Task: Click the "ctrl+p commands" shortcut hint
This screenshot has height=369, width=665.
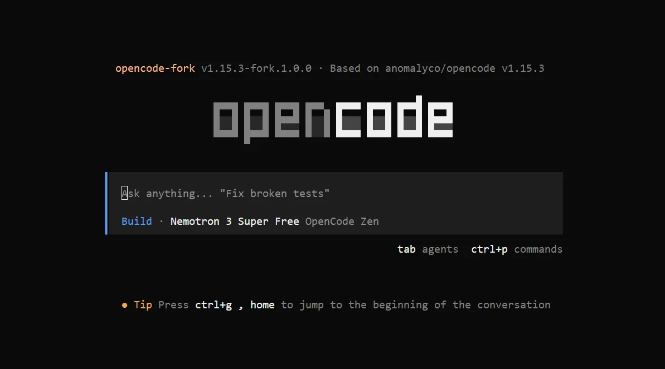Action: coord(517,249)
